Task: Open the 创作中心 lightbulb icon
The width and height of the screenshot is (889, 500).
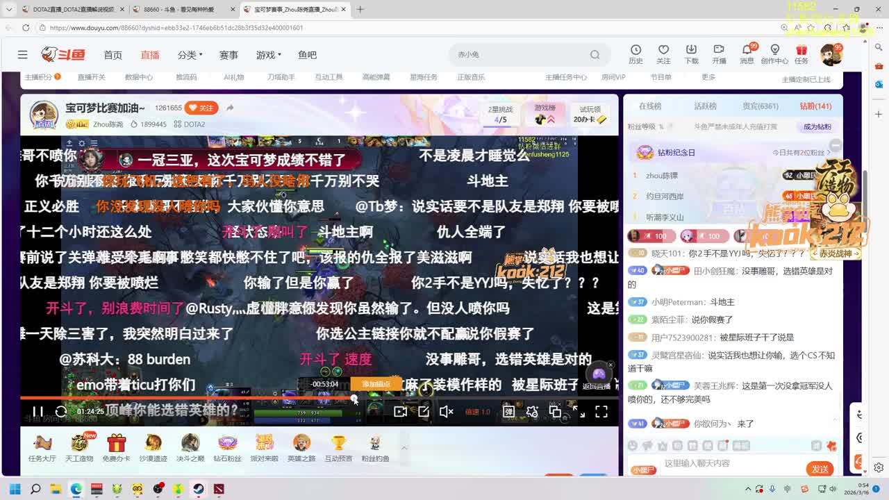Action: [x=774, y=54]
